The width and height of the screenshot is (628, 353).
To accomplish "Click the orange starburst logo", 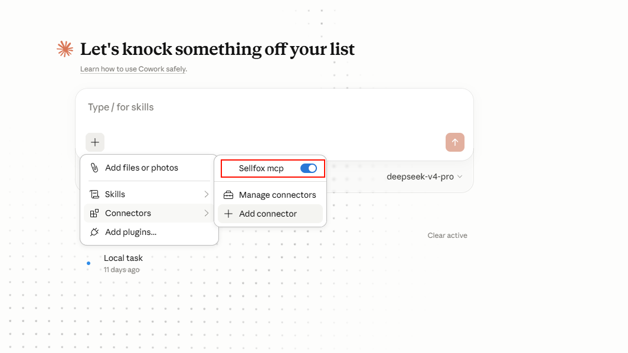I will tap(65, 49).
